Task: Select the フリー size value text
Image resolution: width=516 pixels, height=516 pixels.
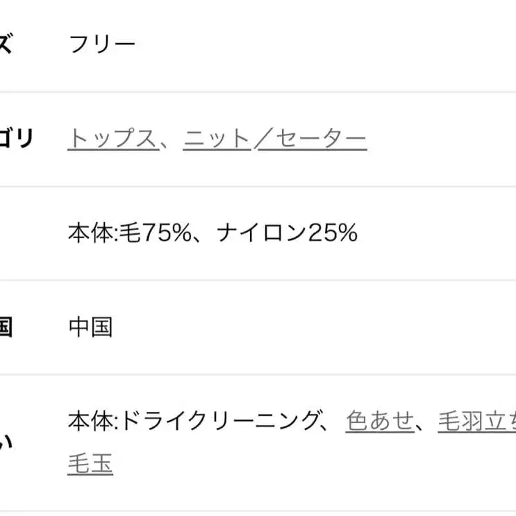Action: pos(102,45)
